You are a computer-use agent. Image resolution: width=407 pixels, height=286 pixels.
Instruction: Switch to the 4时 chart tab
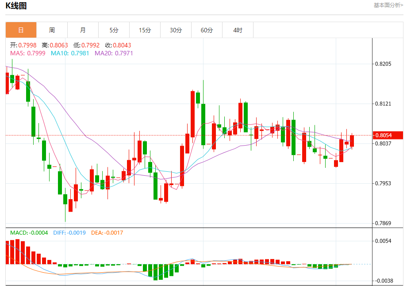coord(238,30)
